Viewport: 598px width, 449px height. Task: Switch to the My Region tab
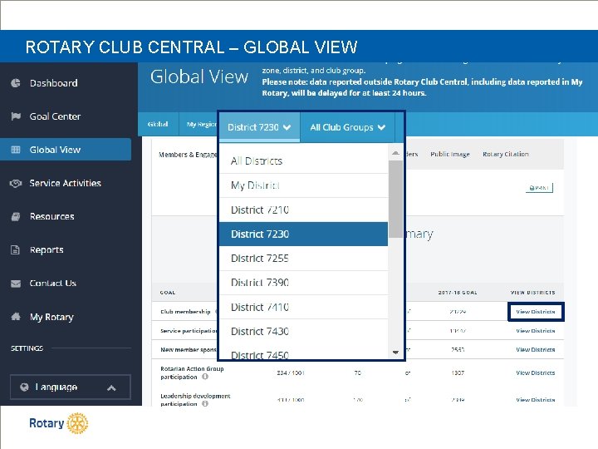point(201,124)
